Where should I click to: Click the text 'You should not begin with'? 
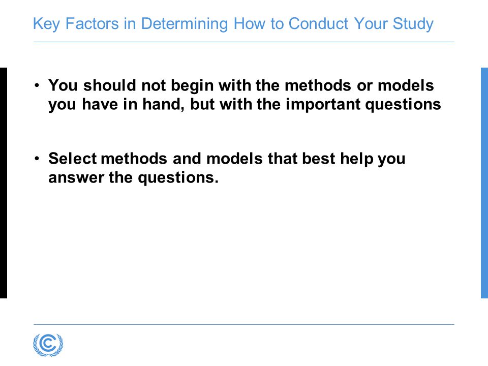click(x=149, y=85)
